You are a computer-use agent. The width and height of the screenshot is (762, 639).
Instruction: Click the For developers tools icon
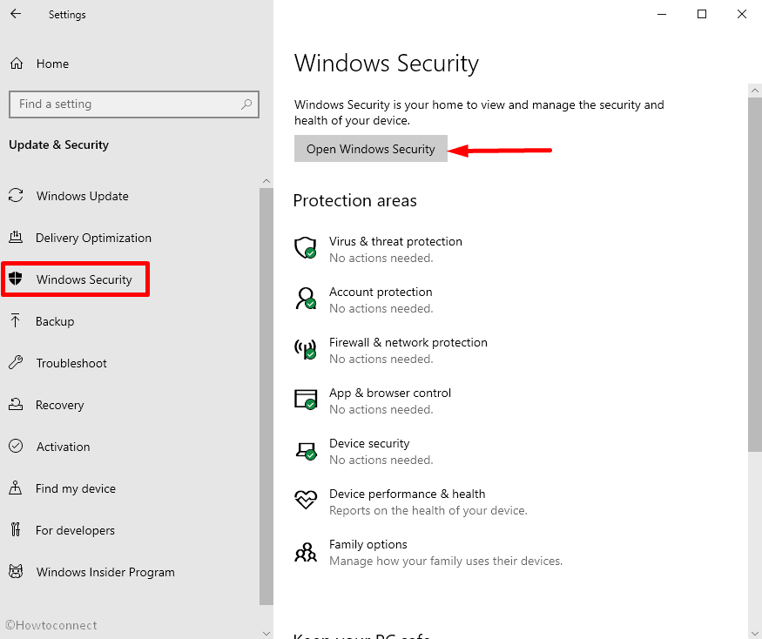16,529
